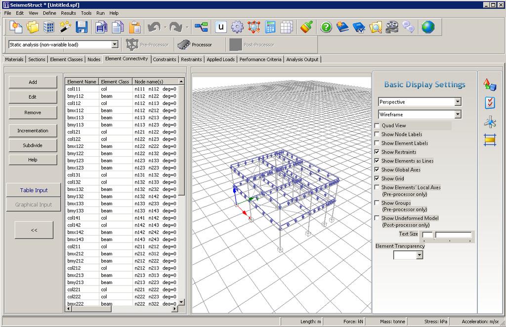Disable Show Global Axes
Viewport: 506px width, 327px height.
tap(377, 169)
